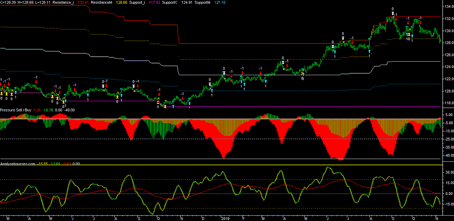Click the D December label on time axis
This screenshot has height=221, width=454.
coord(203,218)
